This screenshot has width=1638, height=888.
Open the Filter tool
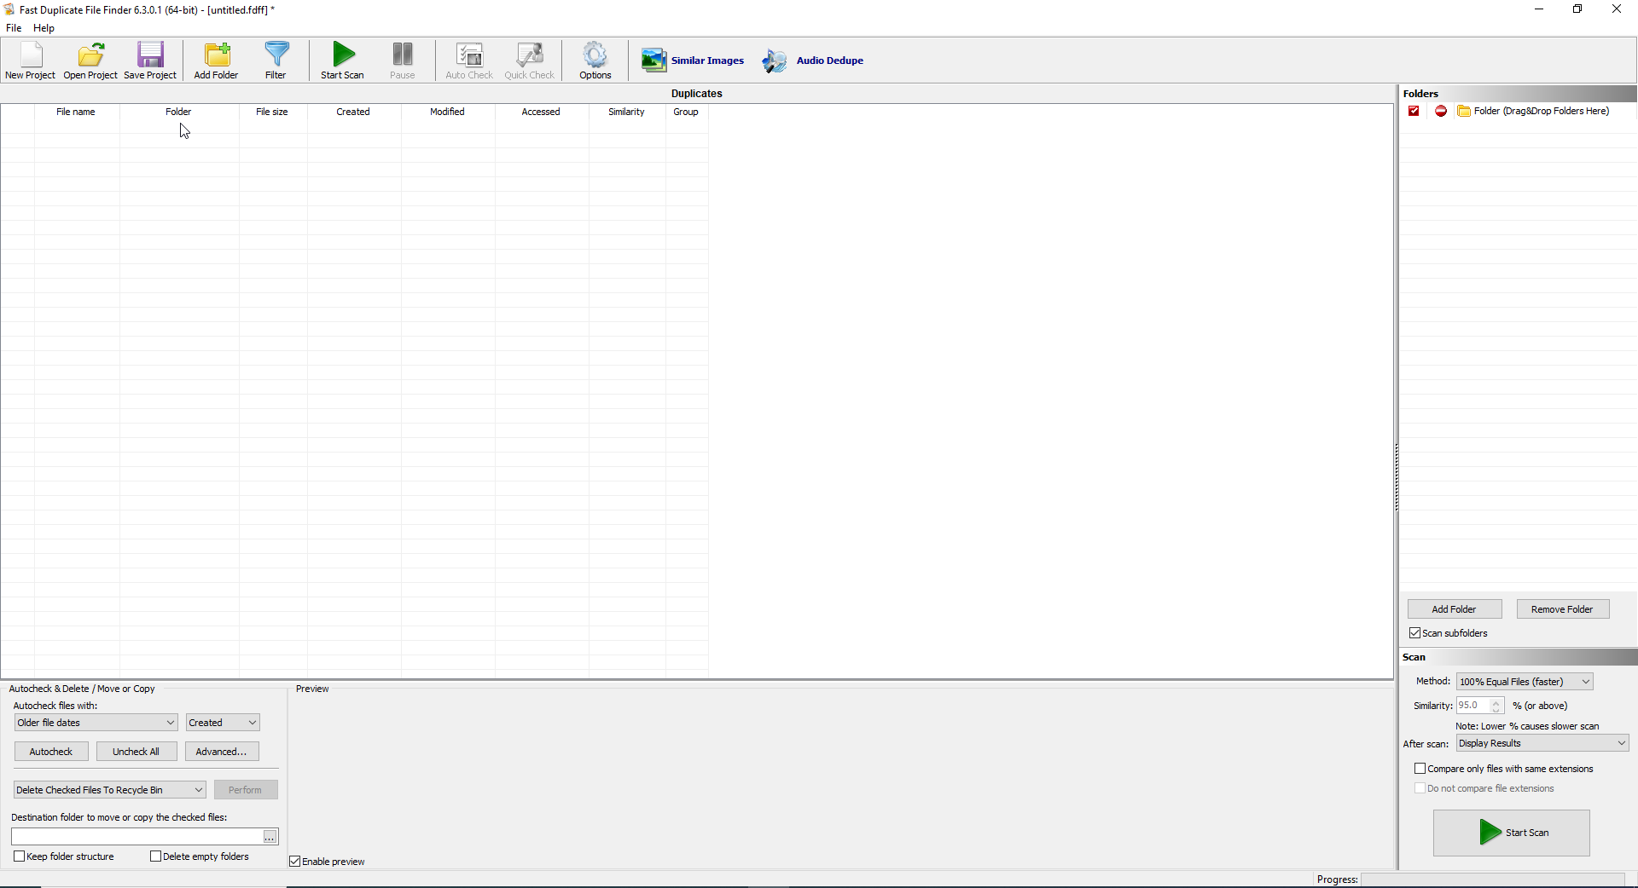pyautogui.click(x=276, y=60)
